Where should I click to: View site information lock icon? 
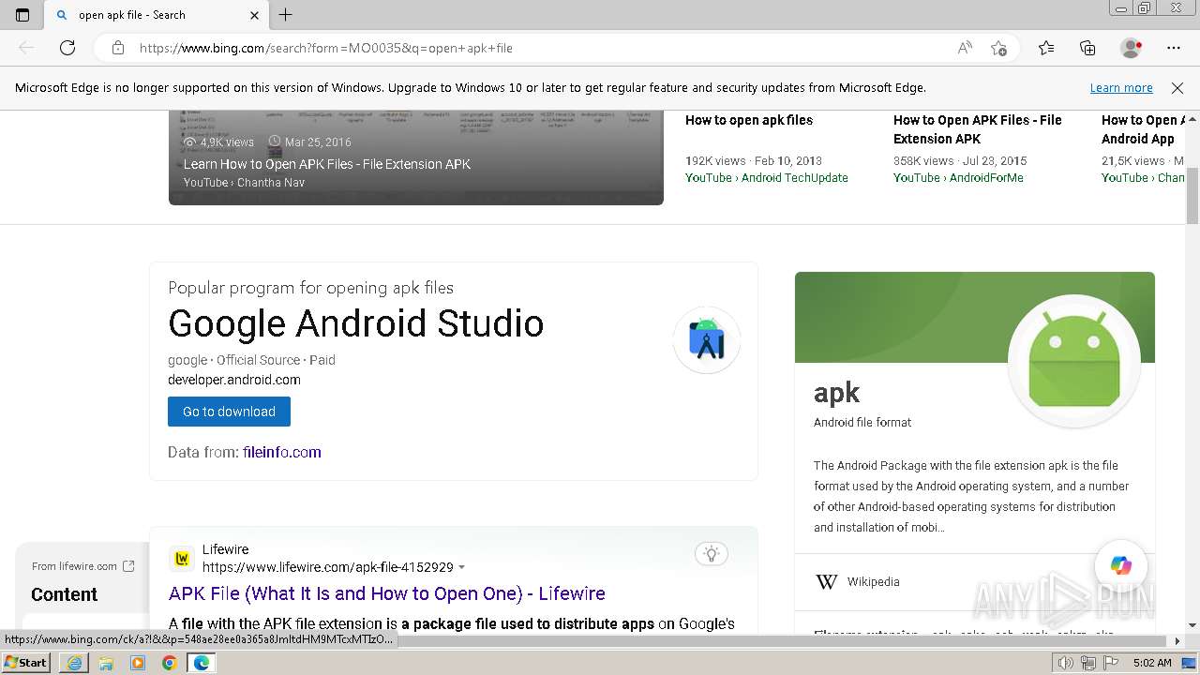tap(118, 48)
